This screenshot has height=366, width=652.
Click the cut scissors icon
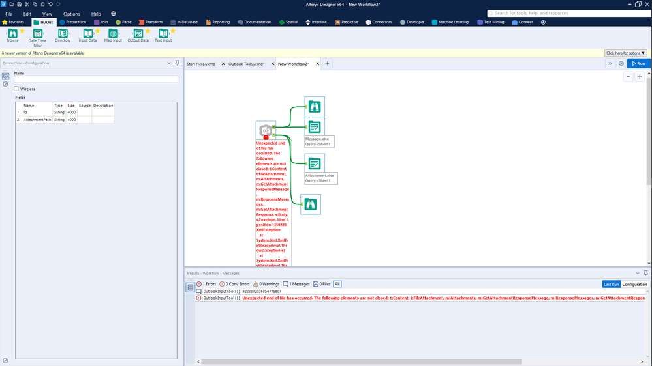click(x=27, y=4)
